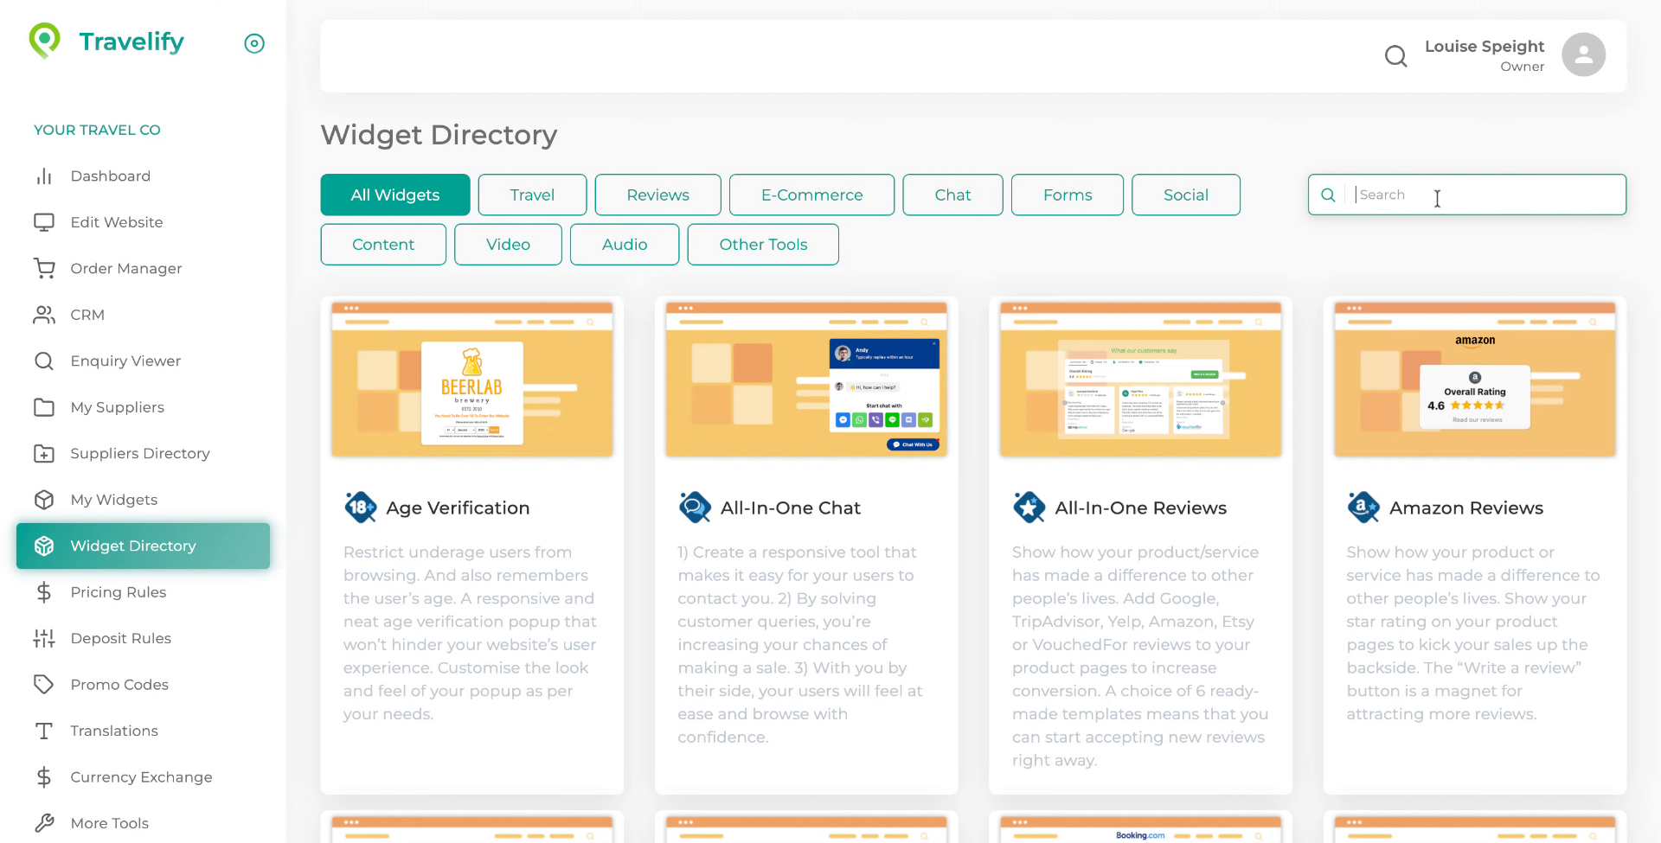Open Promo Codes in the sidebar
This screenshot has width=1661, height=843.
[x=119, y=685]
